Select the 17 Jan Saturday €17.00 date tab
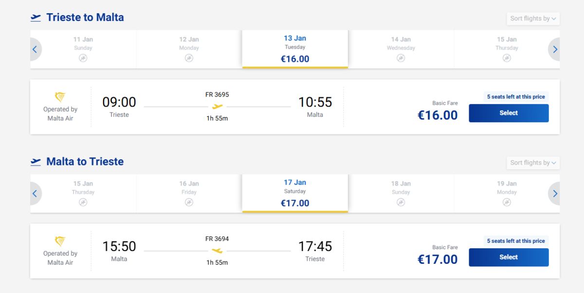 295,193
